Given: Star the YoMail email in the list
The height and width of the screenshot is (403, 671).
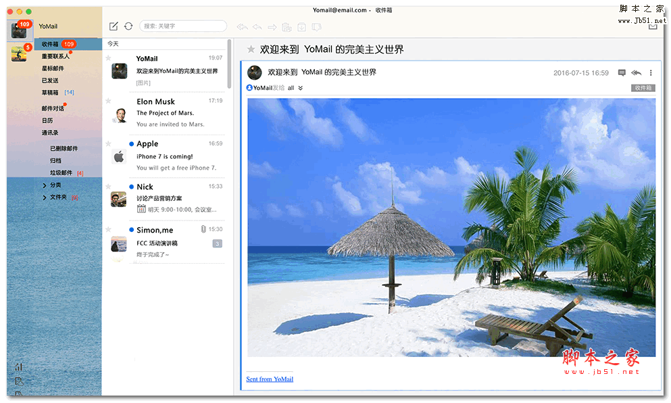Looking at the screenshot, I should pyautogui.click(x=108, y=58).
